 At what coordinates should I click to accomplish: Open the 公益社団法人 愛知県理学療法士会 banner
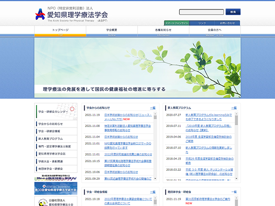click(x=55, y=201)
